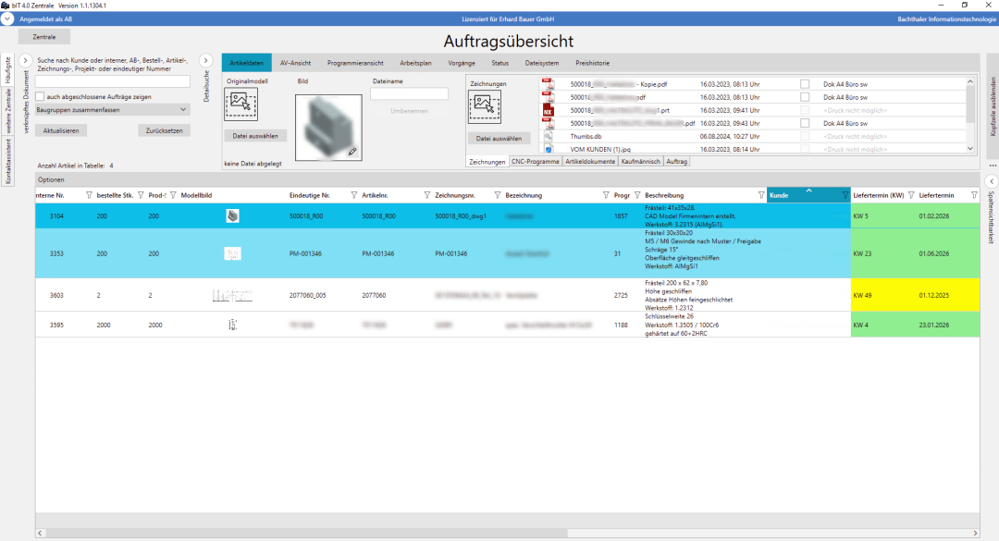The width and height of the screenshot is (999, 541).
Task: Click the filter icon for Artikelnr. column
Action: click(426, 195)
